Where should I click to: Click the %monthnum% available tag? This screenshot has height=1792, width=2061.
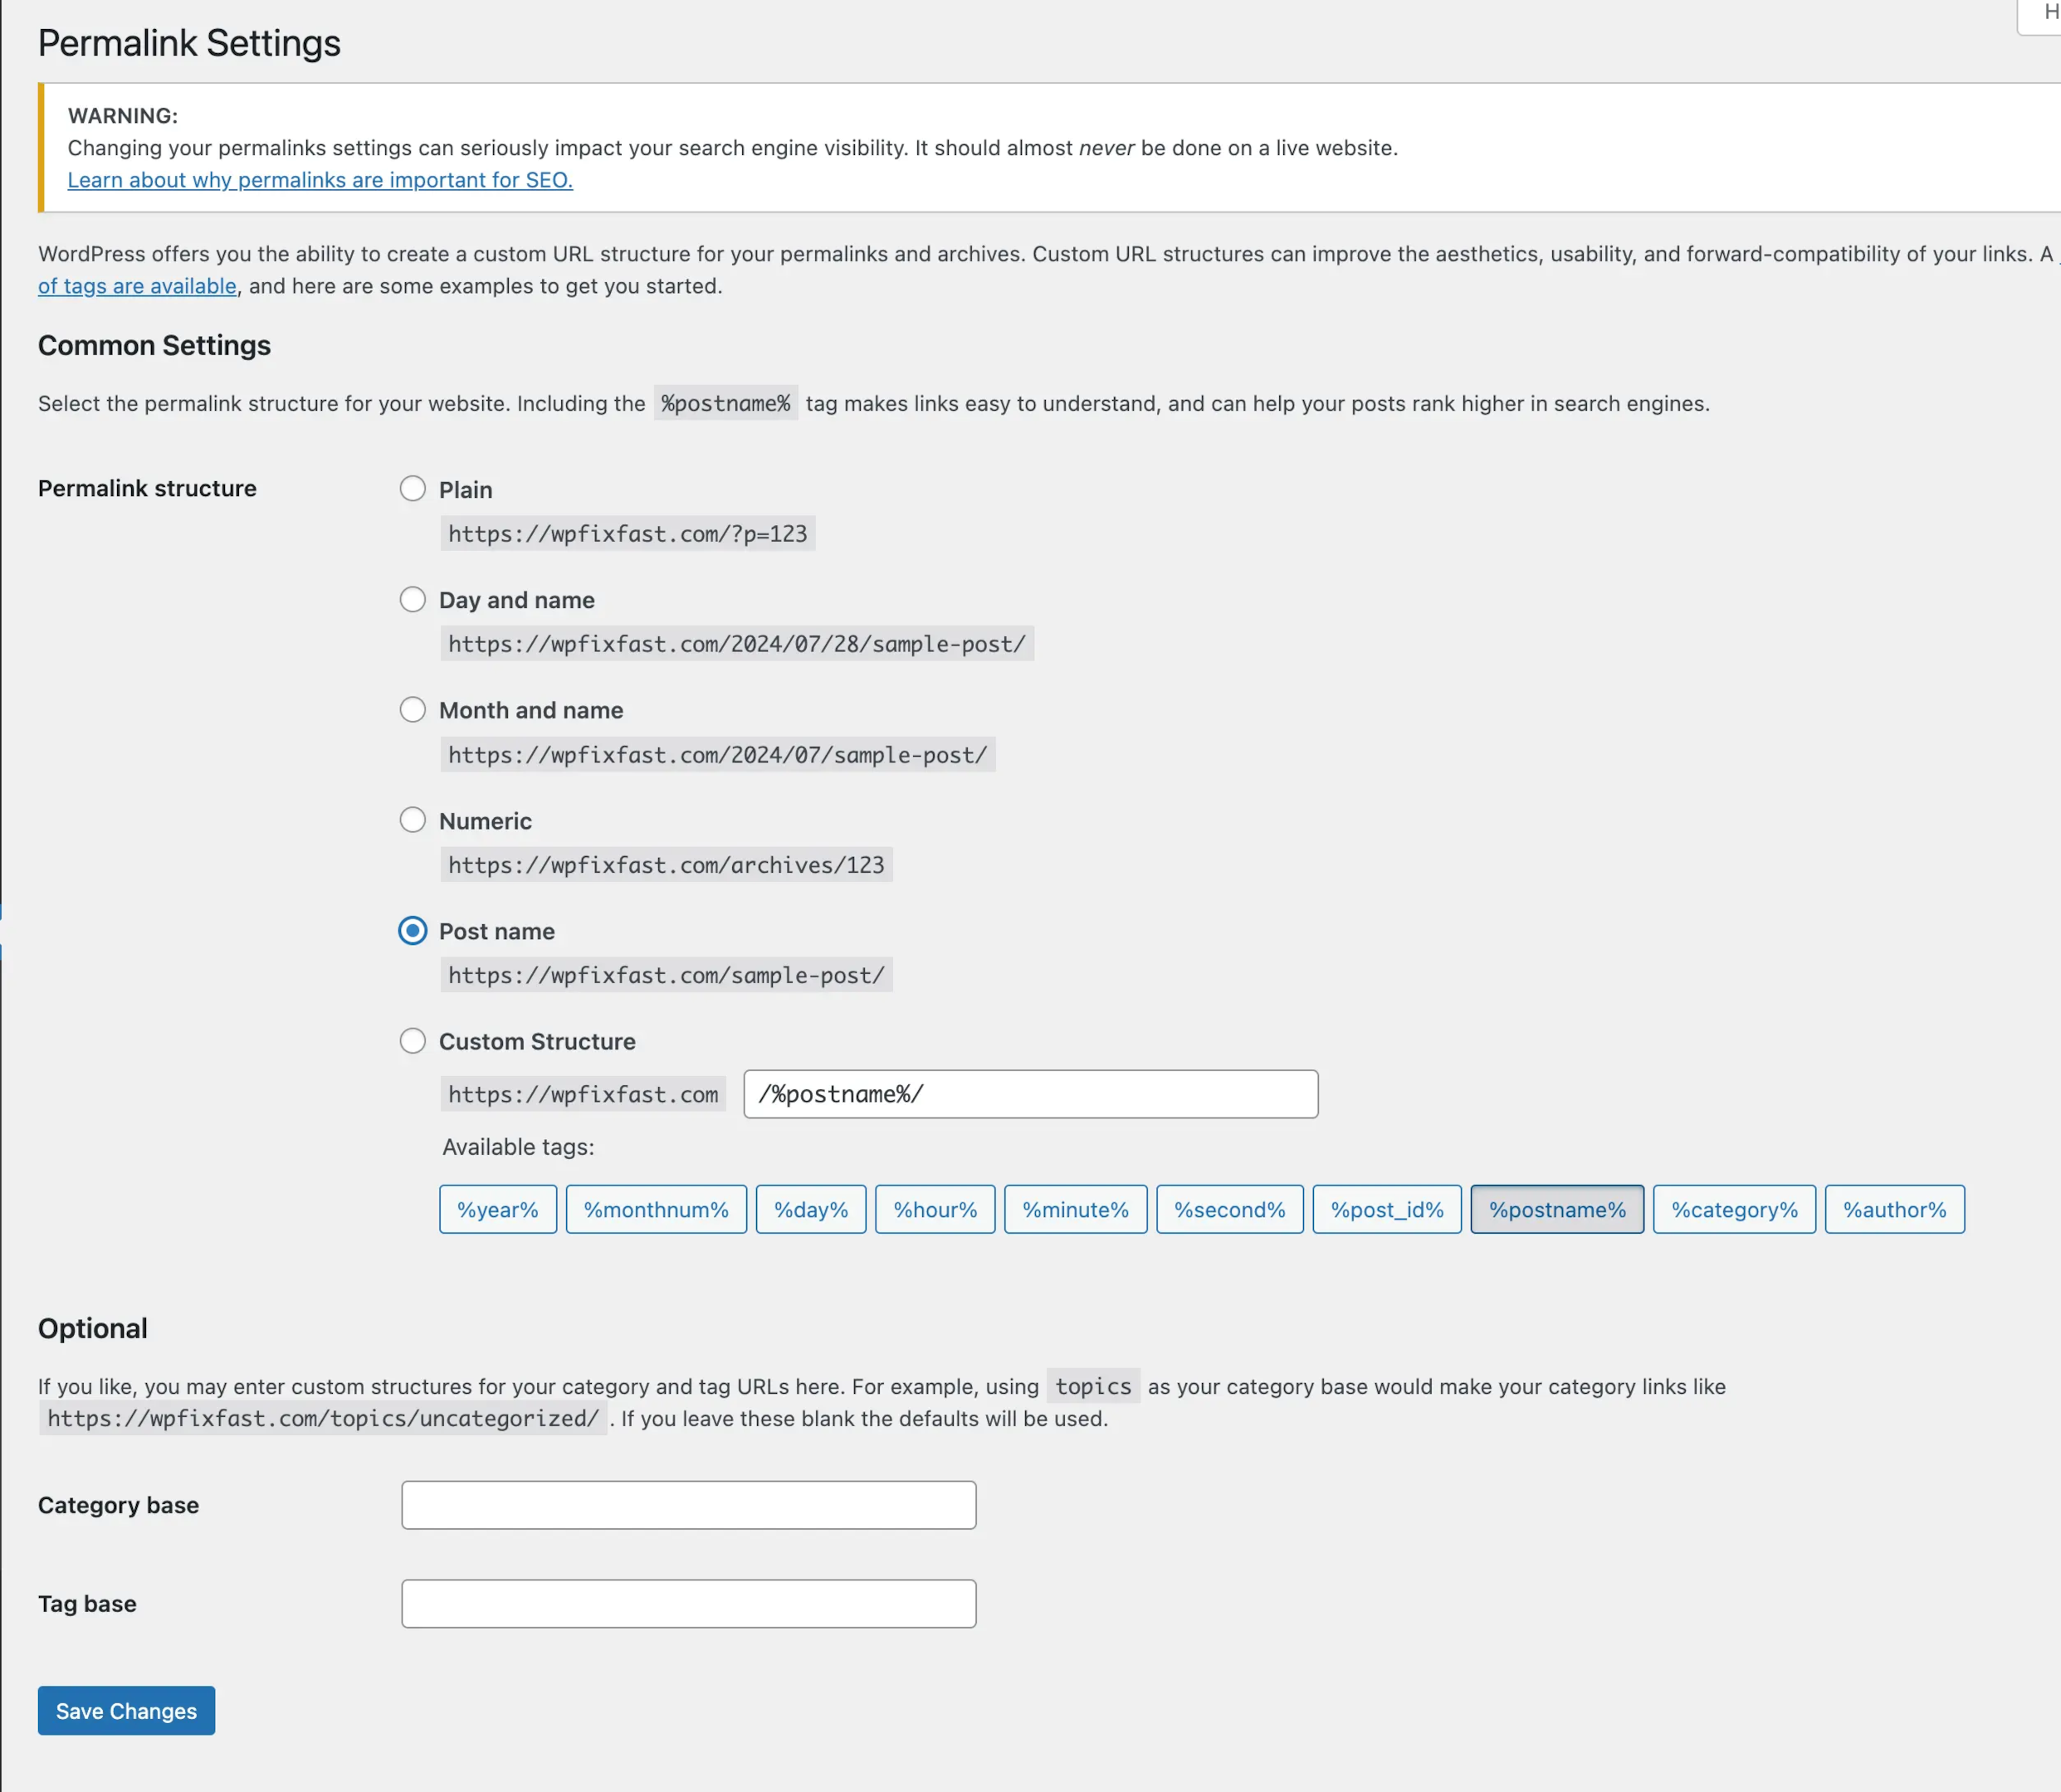654,1209
